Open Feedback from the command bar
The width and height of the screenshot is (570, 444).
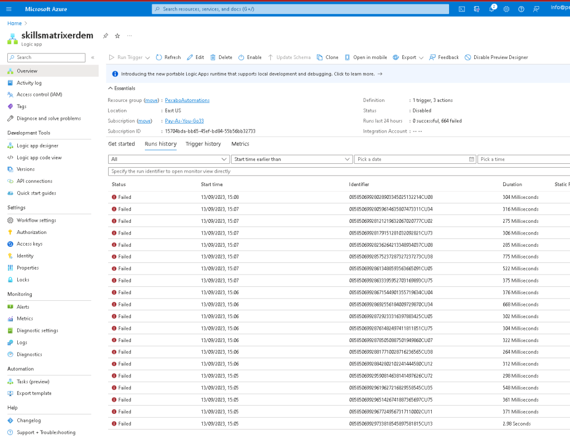444,57
